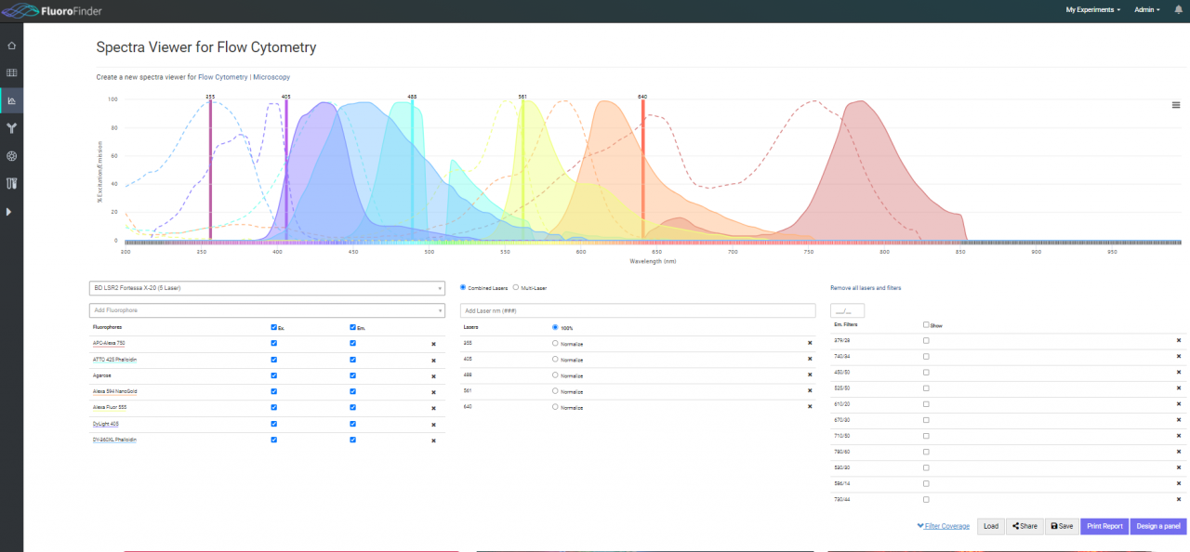Select the antibody icon in the left sidebar

click(x=11, y=128)
